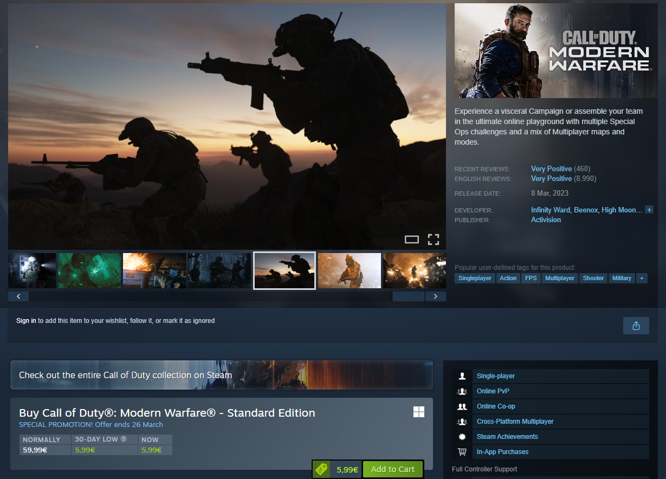Select the FPS tag
666x479 pixels.
pyautogui.click(x=531, y=278)
